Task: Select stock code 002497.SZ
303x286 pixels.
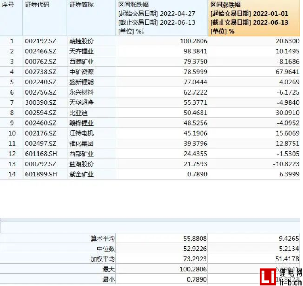Action: tap(40, 144)
